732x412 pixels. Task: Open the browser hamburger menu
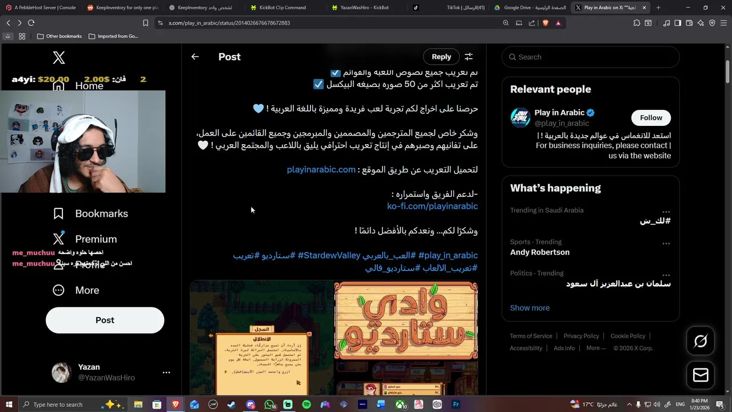pos(724,23)
